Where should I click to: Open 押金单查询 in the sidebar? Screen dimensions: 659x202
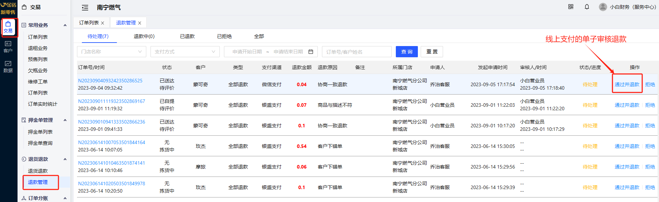[x=40, y=143]
